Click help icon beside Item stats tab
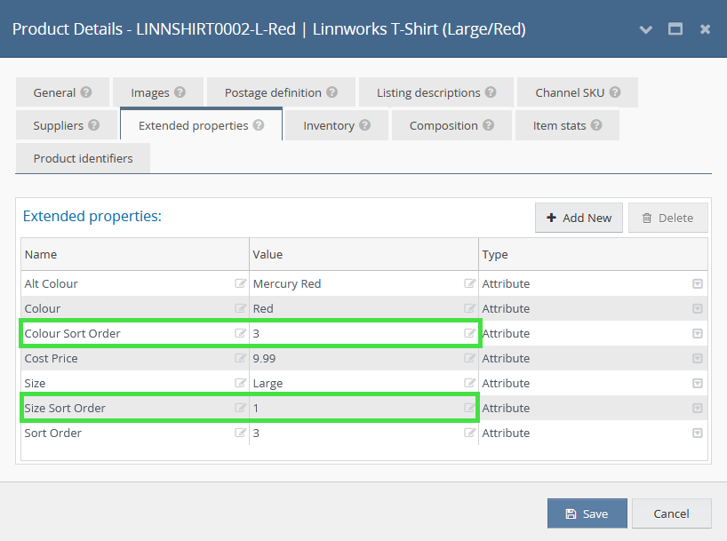This screenshot has height=541, width=727. [596, 125]
